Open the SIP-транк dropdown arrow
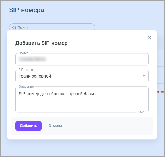 coord(144,76)
